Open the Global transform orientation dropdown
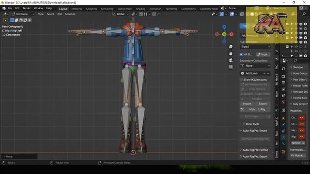This screenshot has width=310, height=174. [x=121, y=14]
